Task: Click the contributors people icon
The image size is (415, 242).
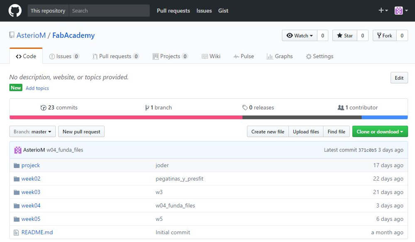Action: point(341,108)
